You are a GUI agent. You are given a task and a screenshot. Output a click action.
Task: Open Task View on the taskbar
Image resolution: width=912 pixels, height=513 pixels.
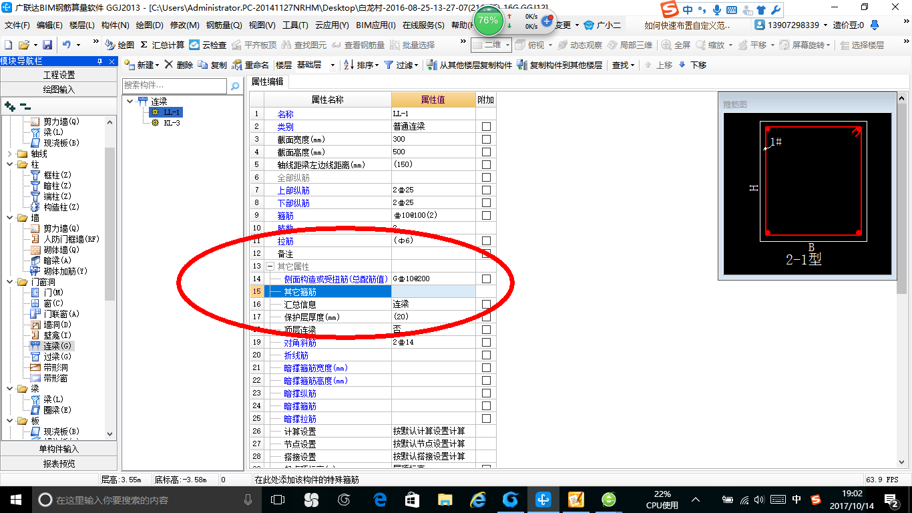(278, 499)
